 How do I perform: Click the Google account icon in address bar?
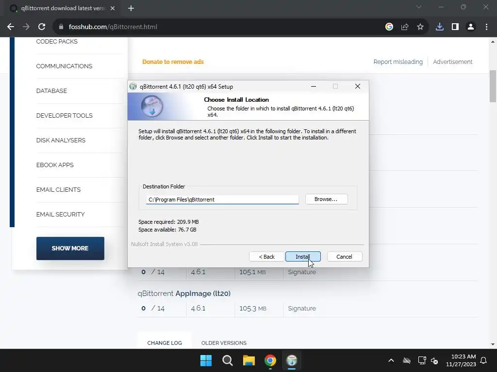point(389,27)
